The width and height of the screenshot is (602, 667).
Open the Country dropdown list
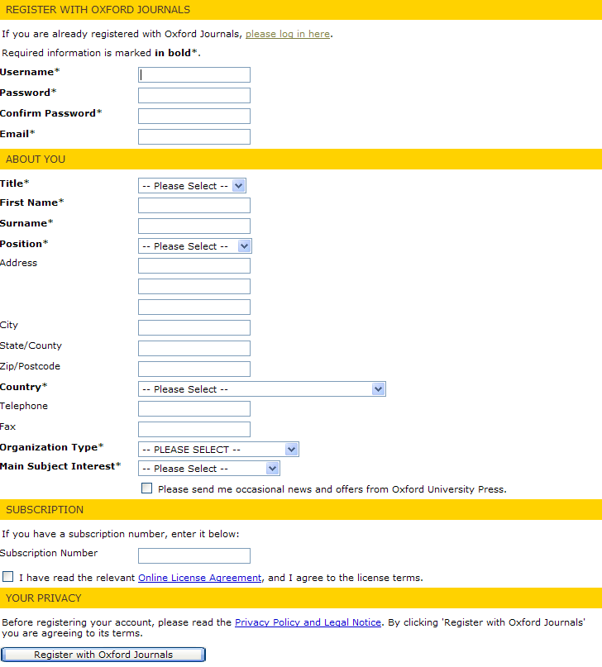pos(261,389)
